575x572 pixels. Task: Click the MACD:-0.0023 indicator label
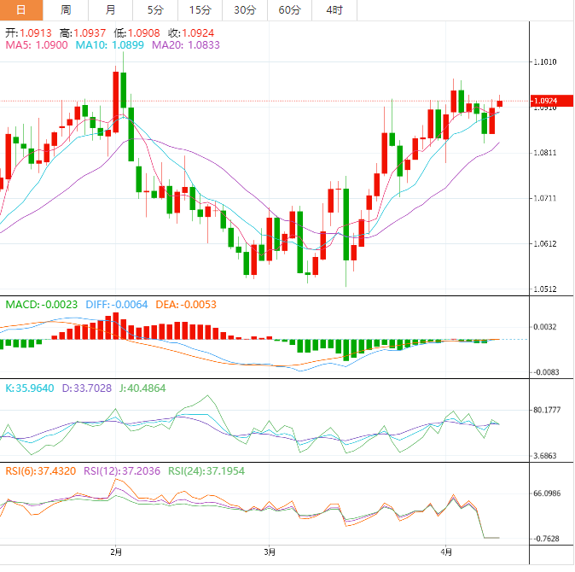pos(42,305)
